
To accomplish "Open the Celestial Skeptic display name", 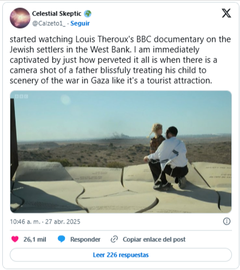I will pyautogui.click(x=57, y=14).
